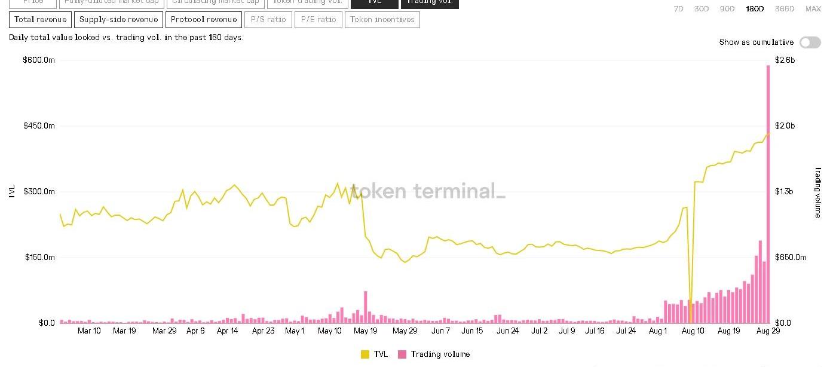The height and width of the screenshot is (367, 830).
Task: Add the Token incentives metric
Action: pos(382,20)
